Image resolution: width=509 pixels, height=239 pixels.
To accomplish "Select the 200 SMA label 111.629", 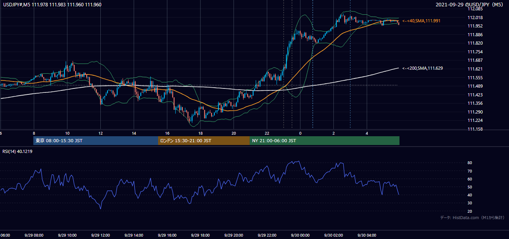I will click(x=423, y=69).
